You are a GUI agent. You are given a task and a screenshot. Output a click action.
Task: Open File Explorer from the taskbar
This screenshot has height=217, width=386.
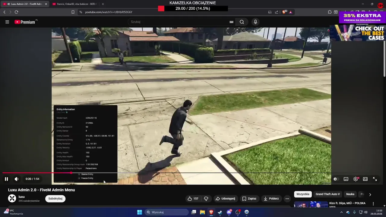coord(202,212)
